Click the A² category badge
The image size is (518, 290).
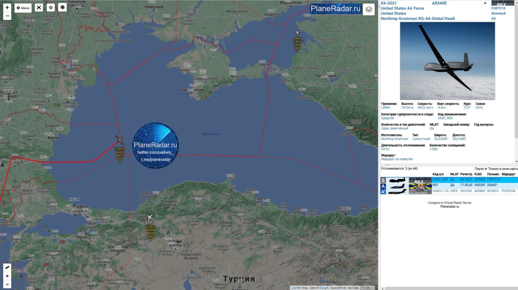point(383,191)
